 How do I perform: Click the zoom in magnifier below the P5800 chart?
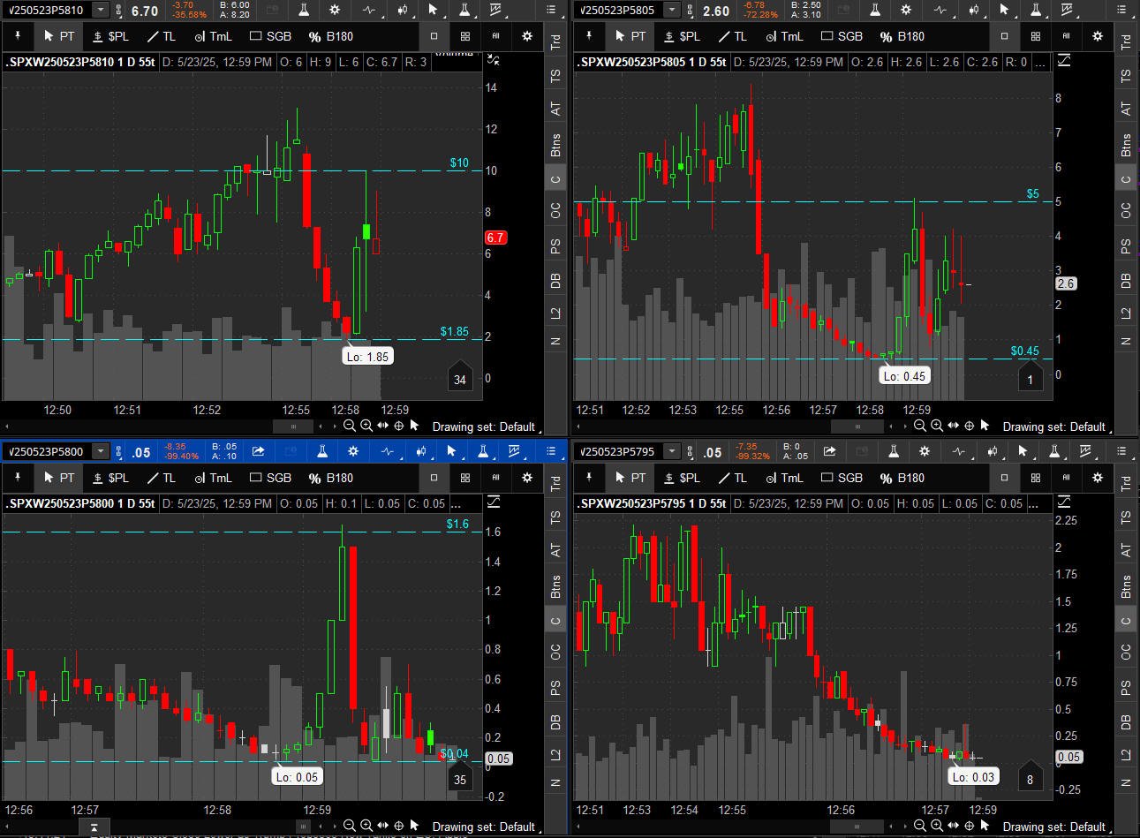(366, 827)
